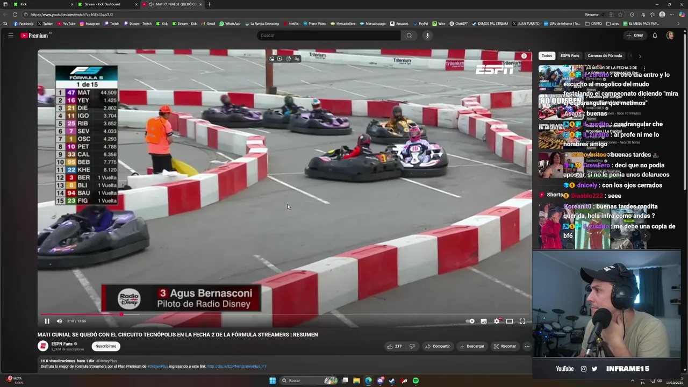This screenshot has width=688, height=387.
Task: Click the Compartir share button
Action: [x=438, y=346]
